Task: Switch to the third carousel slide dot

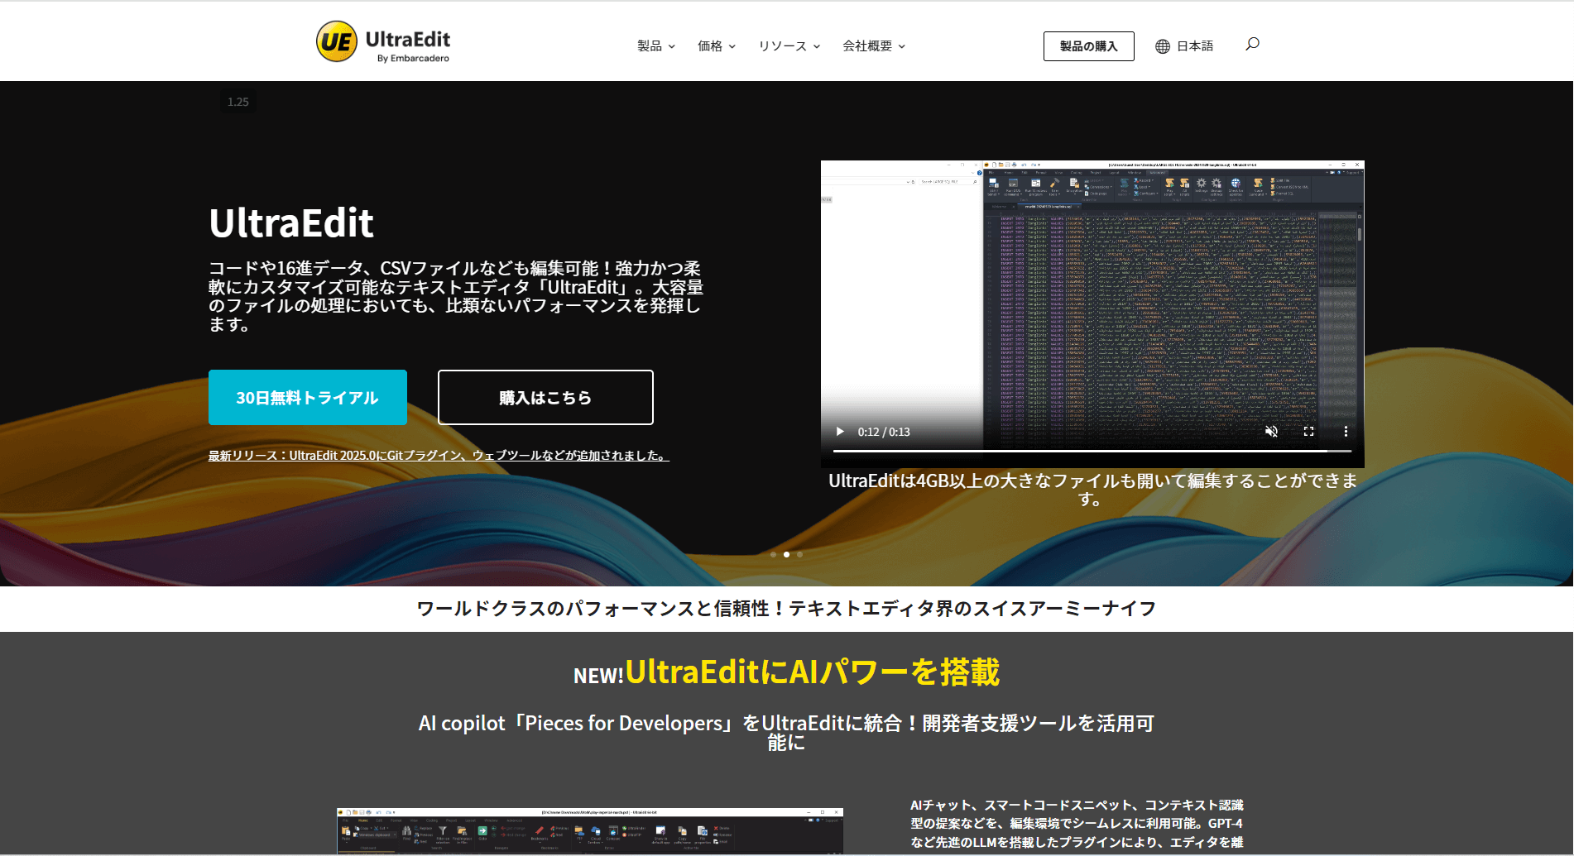Action: click(x=799, y=555)
